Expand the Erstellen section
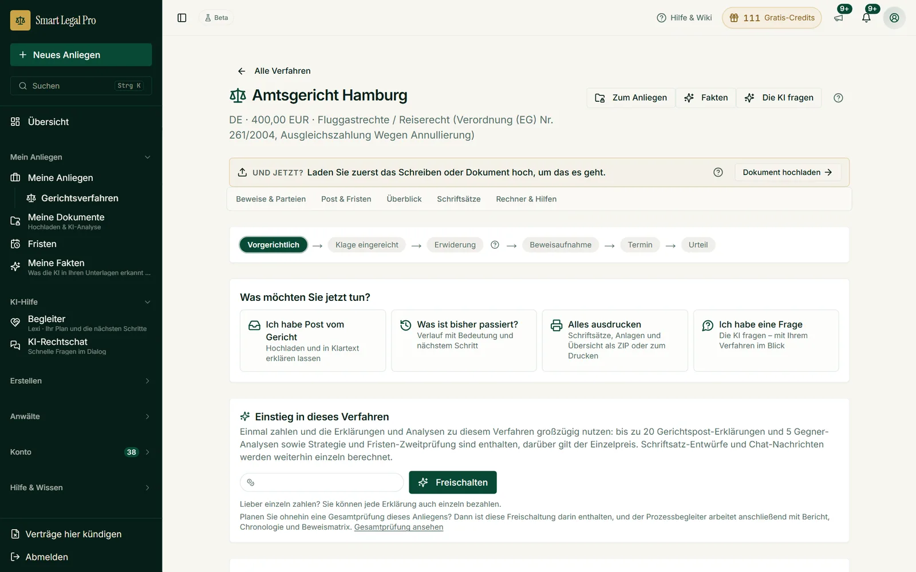This screenshot has width=916, height=572. pos(81,381)
